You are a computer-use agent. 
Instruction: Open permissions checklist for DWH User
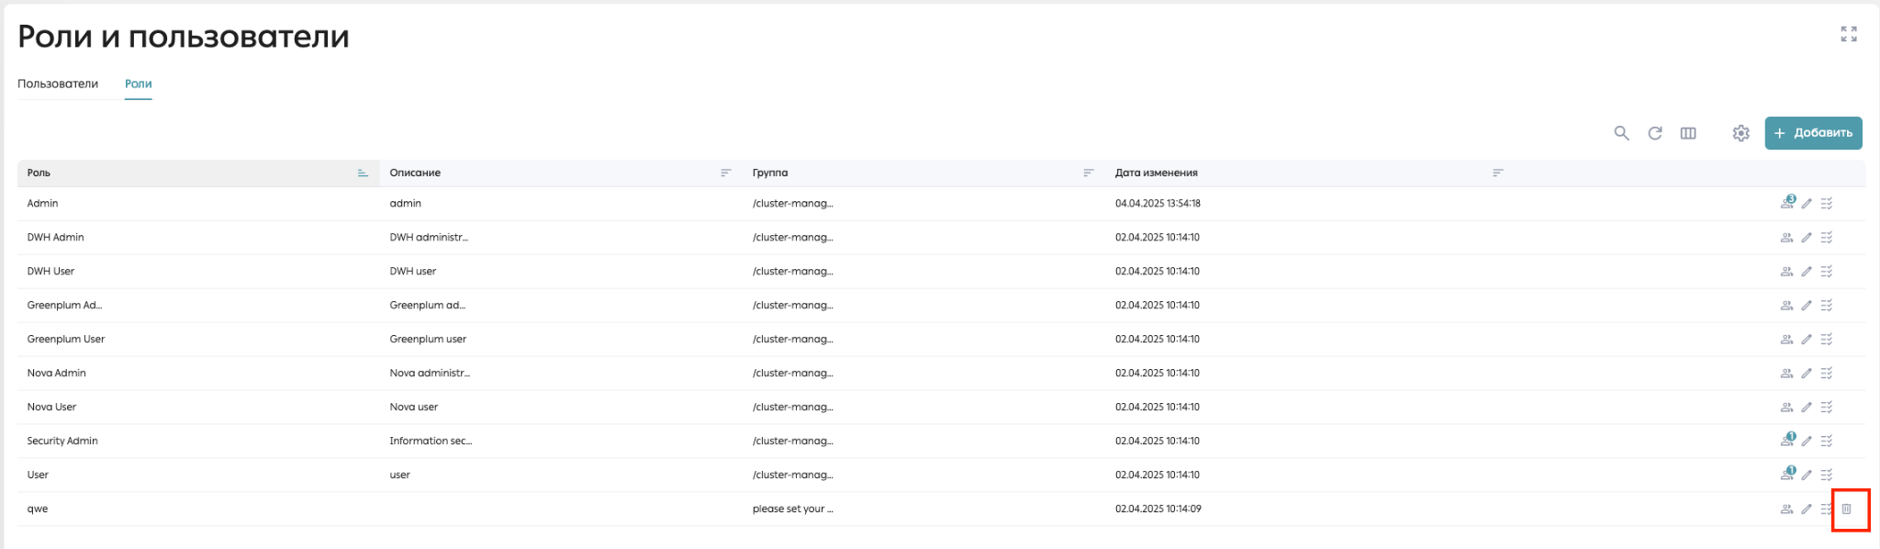(x=1827, y=272)
